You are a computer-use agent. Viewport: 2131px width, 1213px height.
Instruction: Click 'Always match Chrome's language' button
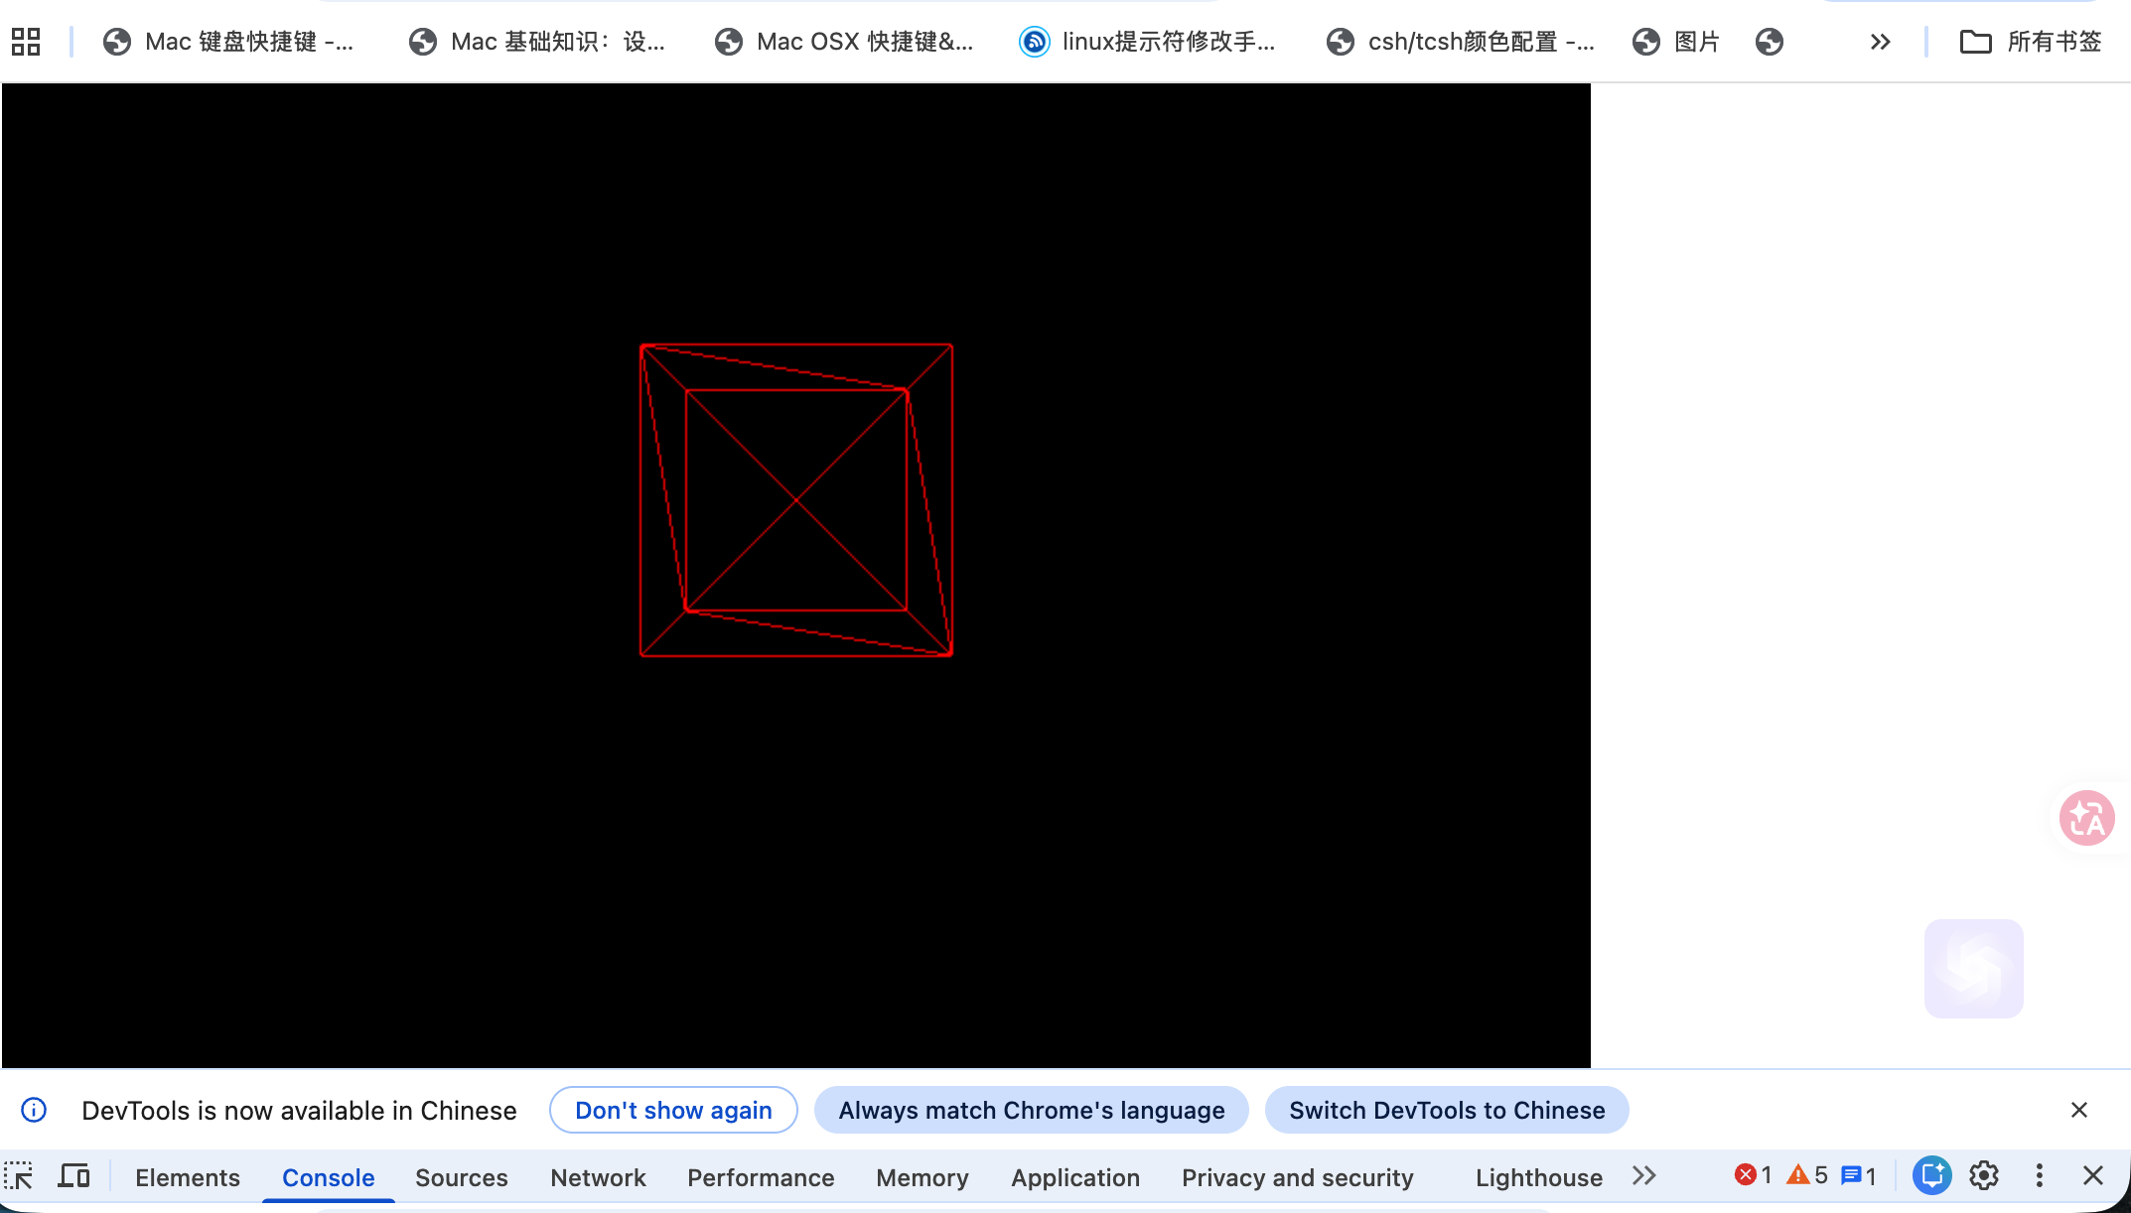coord(1032,1110)
